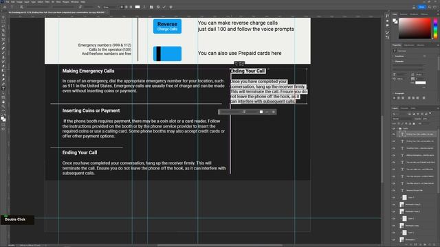This screenshot has width=440, height=247.
Task: Click Link layers icon in Layers panel
Action: click(407, 244)
